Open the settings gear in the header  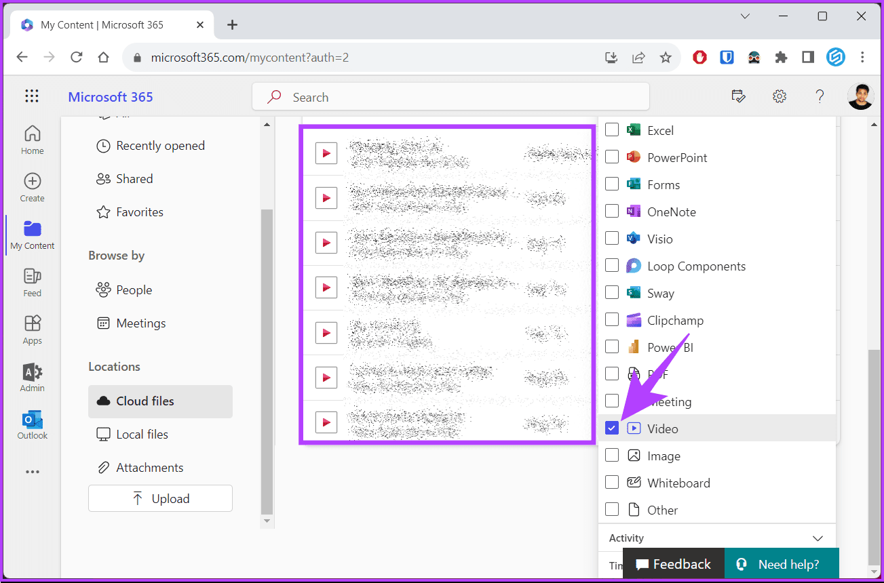[779, 96]
